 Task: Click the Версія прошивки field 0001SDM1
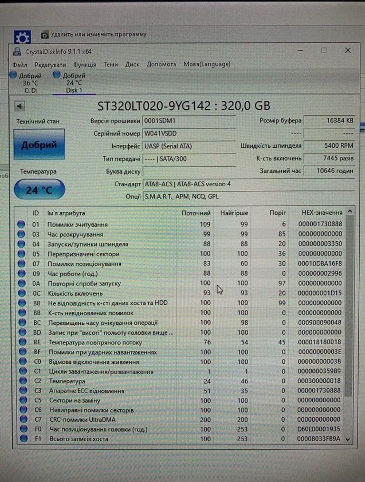[x=189, y=121]
